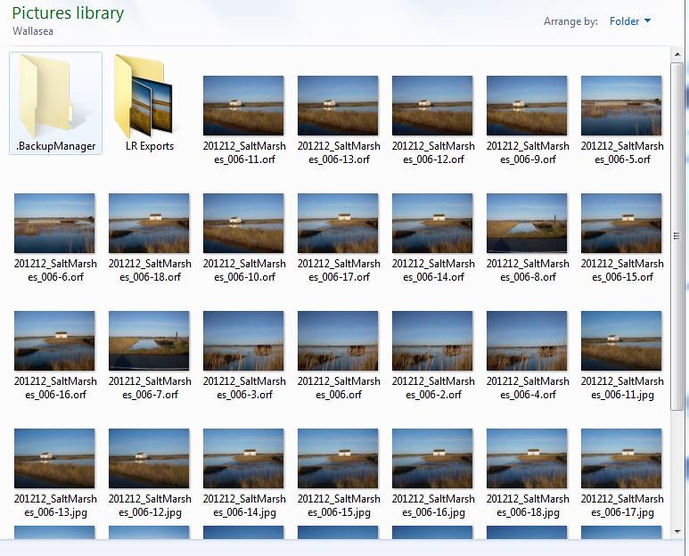The width and height of the screenshot is (689, 556).
Task: Select image 201212_SaltMarshes_006-8.orf
Action: [527, 223]
